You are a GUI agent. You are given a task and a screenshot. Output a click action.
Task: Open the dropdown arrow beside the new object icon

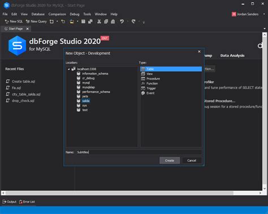click(57, 21)
